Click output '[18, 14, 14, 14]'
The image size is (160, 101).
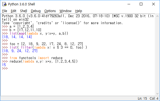point(17,37)
